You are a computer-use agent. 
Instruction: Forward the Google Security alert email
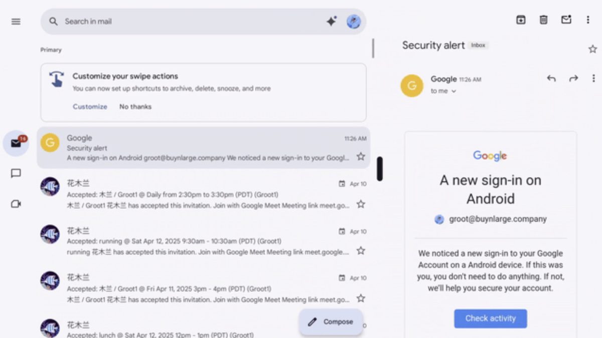pos(573,79)
